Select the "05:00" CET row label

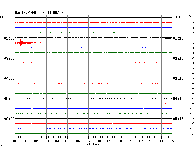click(x=9, y=99)
